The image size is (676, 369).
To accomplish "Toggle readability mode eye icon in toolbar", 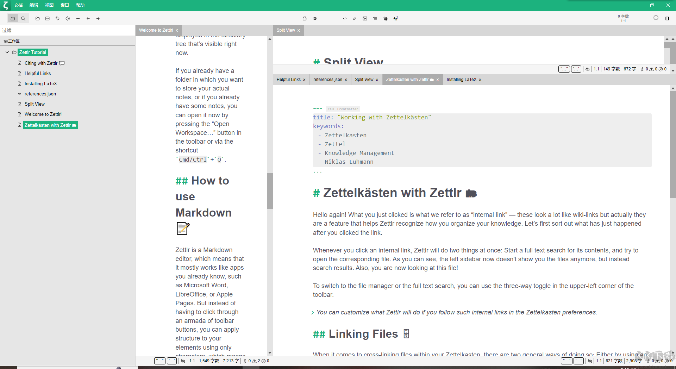I will click(x=315, y=18).
